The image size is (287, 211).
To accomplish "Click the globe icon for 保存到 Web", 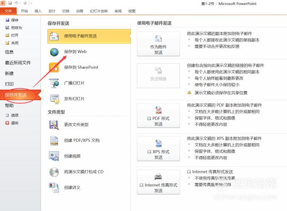I will pyautogui.click(x=54, y=52).
